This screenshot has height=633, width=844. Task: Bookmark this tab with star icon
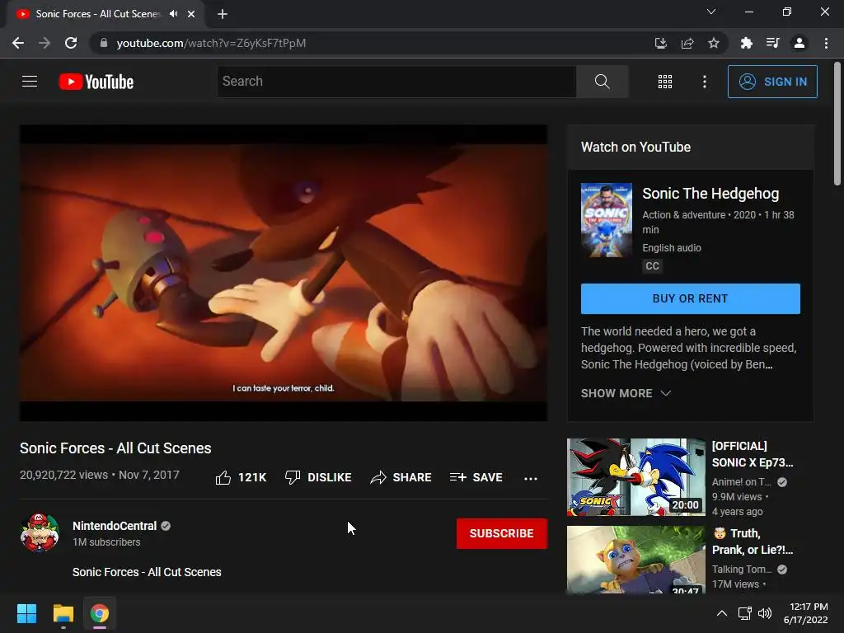[714, 43]
